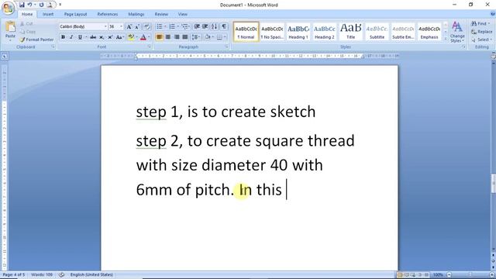Screen dimensions: 496x279
Task: Expand the Font dialog launcher
Action: [x=149, y=46]
